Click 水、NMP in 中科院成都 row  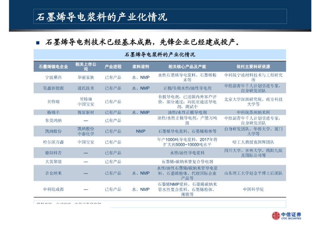pyautogui.click(x=141, y=189)
